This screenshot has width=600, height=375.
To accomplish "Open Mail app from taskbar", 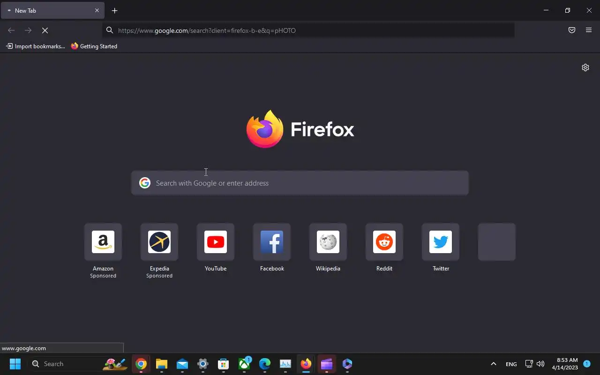I will pos(182,364).
